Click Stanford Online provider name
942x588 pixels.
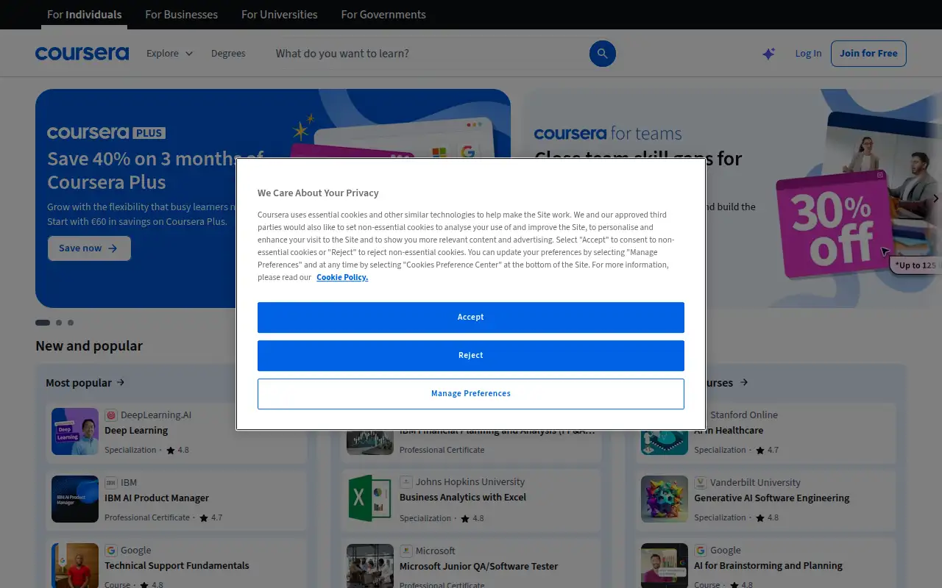click(x=744, y=415)
